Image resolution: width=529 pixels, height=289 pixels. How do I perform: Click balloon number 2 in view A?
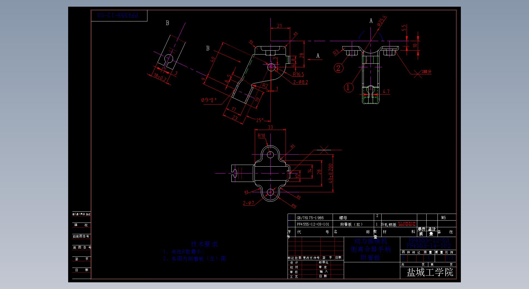click(338, 68)
